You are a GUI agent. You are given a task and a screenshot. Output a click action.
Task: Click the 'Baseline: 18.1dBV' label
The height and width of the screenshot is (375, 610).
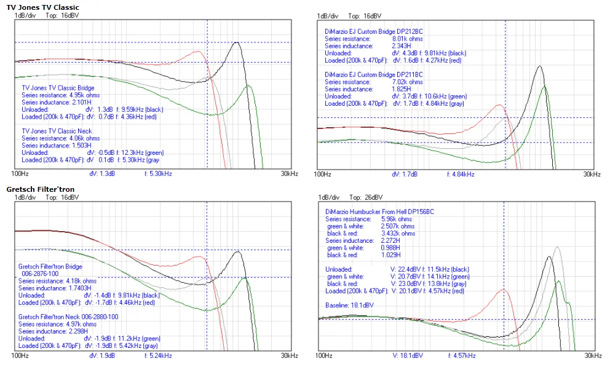[x=349, y=306]
